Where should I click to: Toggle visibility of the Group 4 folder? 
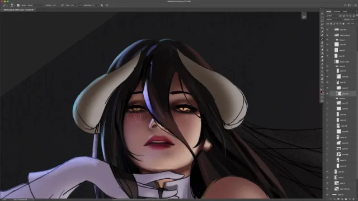point(327,40)
